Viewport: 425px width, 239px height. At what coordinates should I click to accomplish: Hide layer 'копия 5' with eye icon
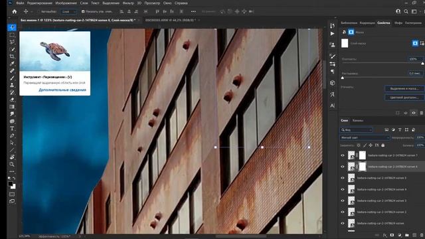click(x=343, y=178)
